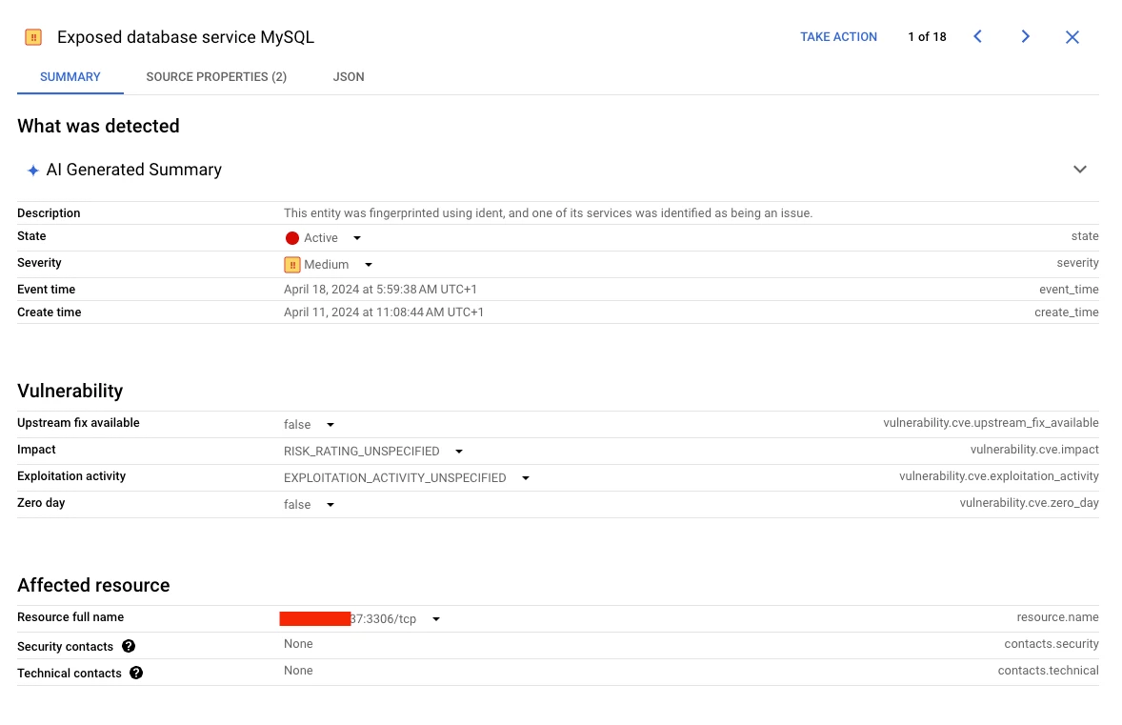The image size is (1122, 725).
Task: Click the AI Generated Summary sparkle icon
Action: tap(33, 171)
